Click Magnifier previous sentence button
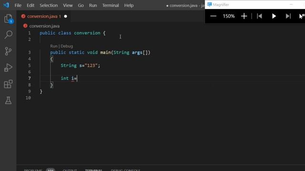Image resolution: width=305 pixels, height=171 pixels. point(259,16)
